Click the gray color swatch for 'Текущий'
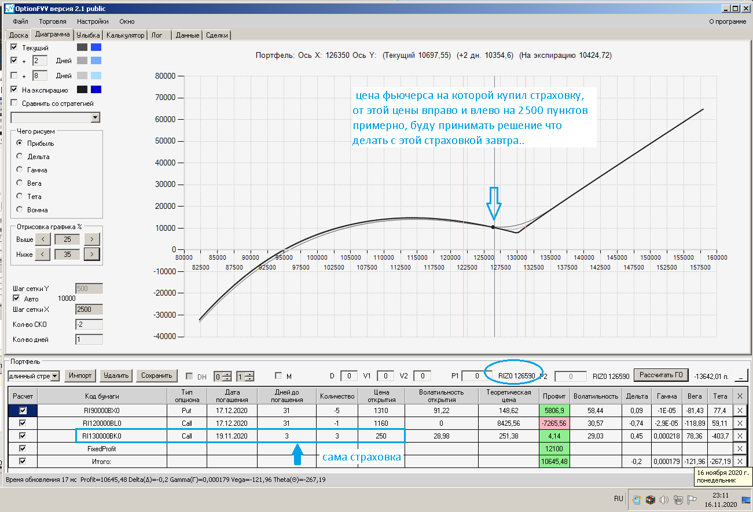 point(82,47)
